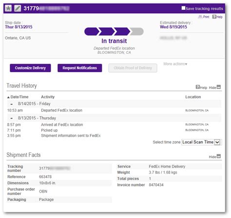Click the time zone dropdown arrow
This screenshot has height=218, width=231.
coord(217,142)
